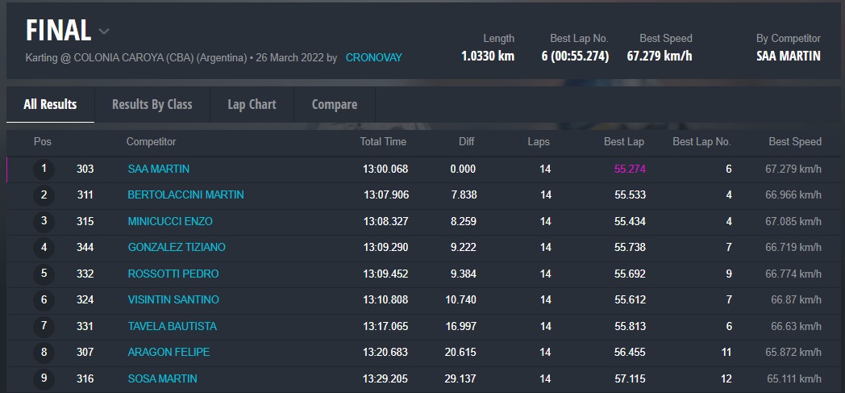Expand the FINAL session dropdown chevron
This screenshot has width=845, height=393.
104,32
